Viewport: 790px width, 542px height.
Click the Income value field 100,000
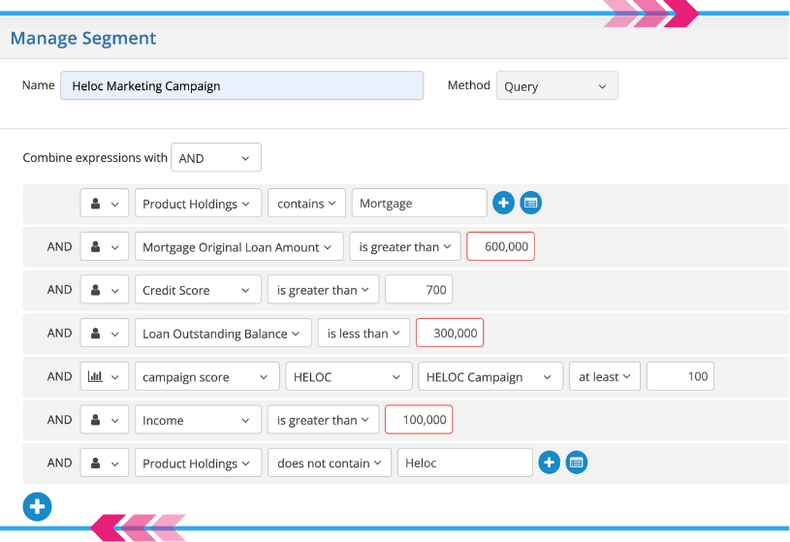(419, 420)
